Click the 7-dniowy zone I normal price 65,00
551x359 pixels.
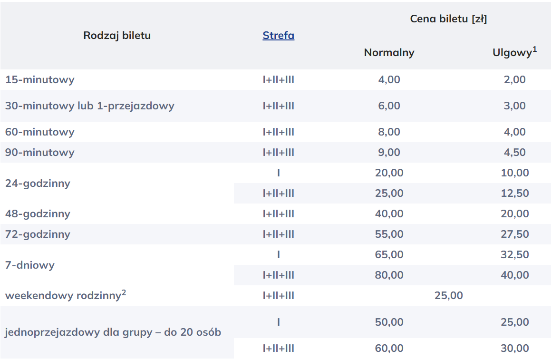389,255
